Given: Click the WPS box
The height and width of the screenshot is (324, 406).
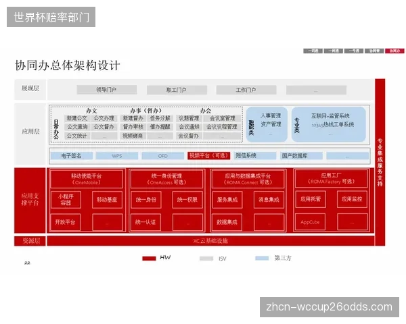Looking at the screenshot, I should tap(117, 156).
